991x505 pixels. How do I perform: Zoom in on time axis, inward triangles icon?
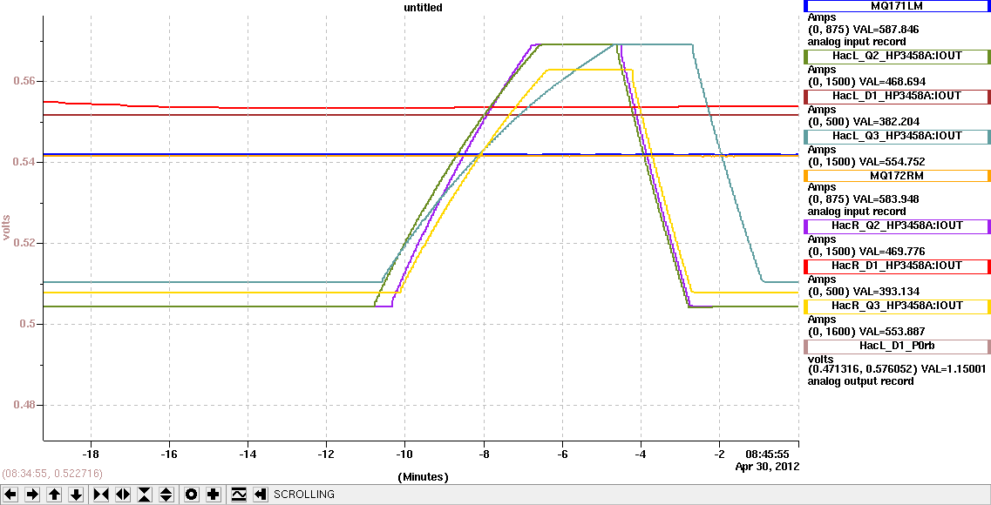pyautogui.click(x=101, y=495)
